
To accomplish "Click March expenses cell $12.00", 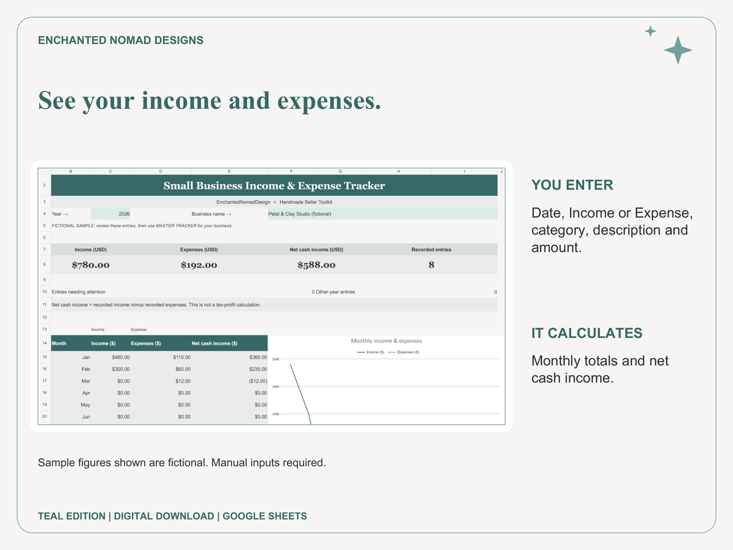I will 161,381.
